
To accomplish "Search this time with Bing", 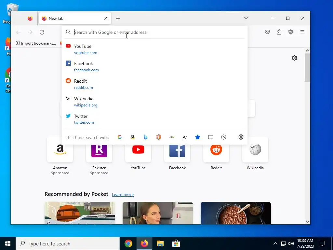I will (146, 137).
